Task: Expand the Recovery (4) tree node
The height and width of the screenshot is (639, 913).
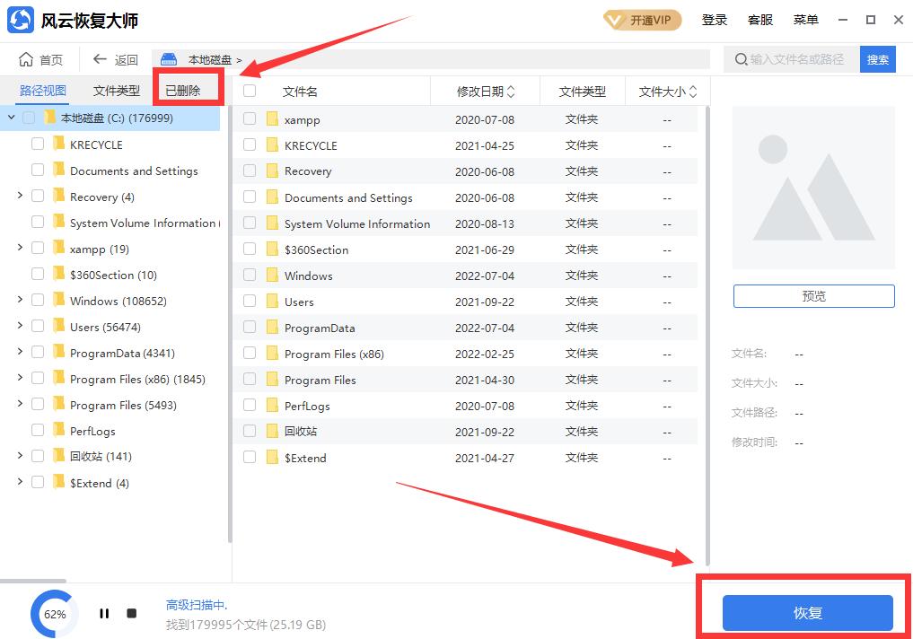Action: pos(20,197)
